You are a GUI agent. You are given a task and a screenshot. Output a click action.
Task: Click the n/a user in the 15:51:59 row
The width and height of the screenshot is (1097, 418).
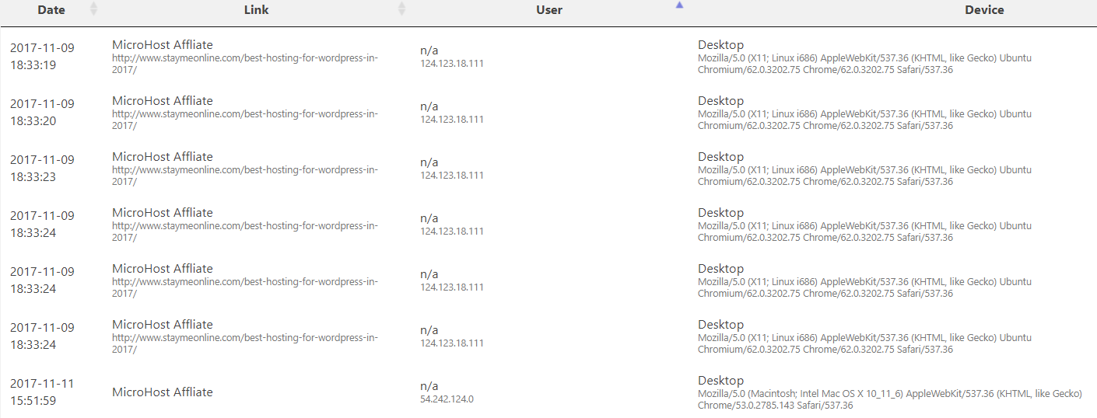coord(429,386)
